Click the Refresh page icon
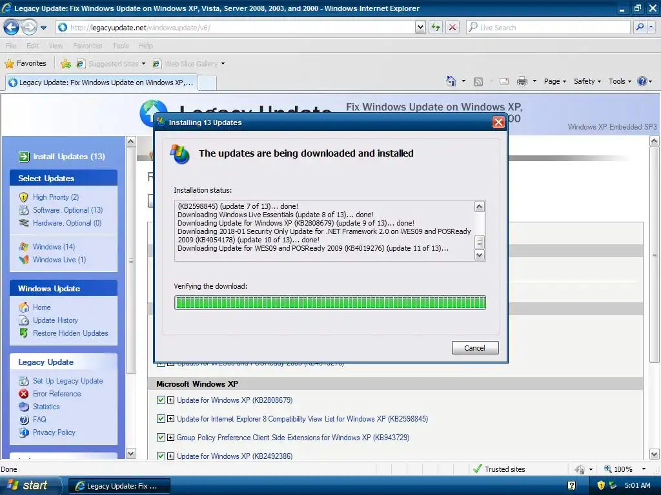This screenshot has height=495, width=661. coord(435,27)
